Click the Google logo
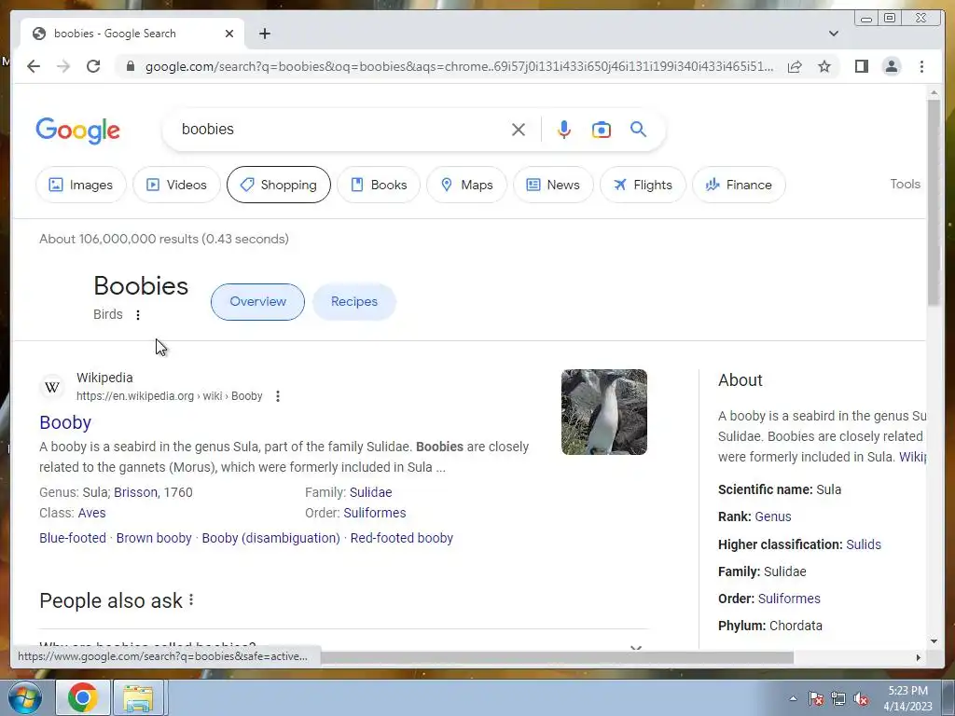The width and height of the screenshot is (955, 716). [x=78, y=131]
